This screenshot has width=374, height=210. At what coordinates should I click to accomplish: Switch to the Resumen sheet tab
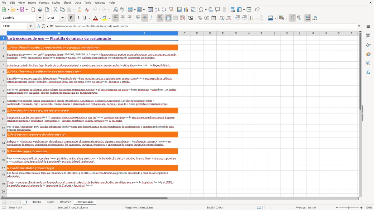tap(65, 202)
